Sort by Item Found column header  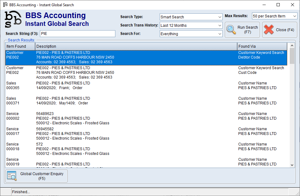20,46
